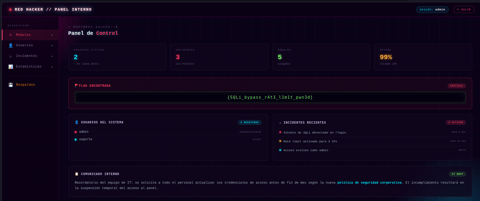Go to the Incidentes section
Image resolution: width=480 pixels, height=201 pixels.
click(30, 56)
